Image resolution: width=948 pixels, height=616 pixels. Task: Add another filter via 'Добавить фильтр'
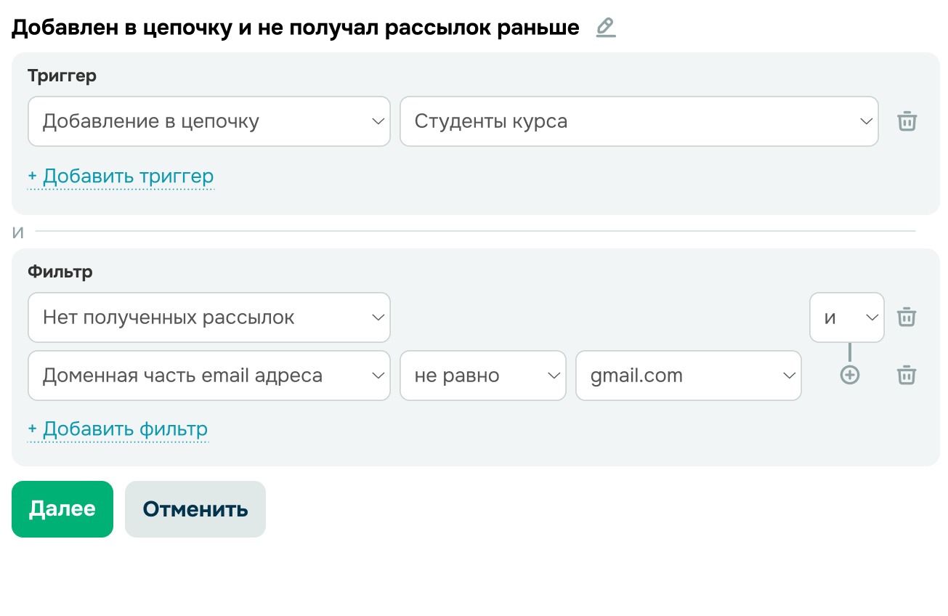coord(118,429)
